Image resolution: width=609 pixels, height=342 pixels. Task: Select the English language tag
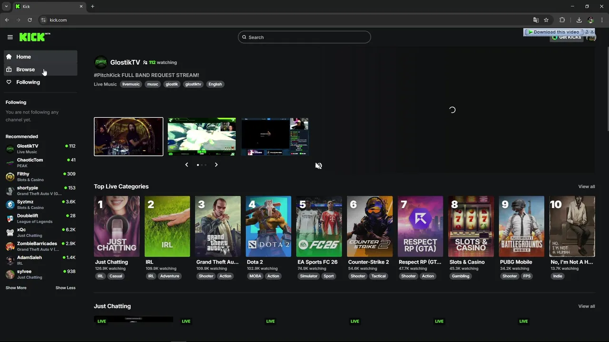215,84
